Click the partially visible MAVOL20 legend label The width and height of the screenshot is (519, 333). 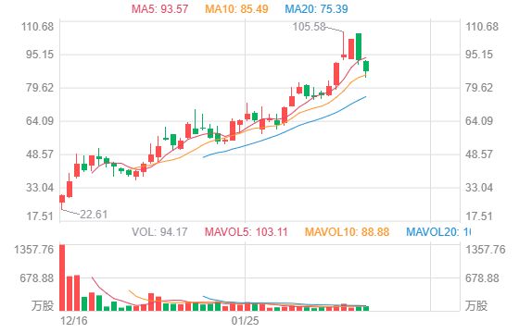(438, 232)
